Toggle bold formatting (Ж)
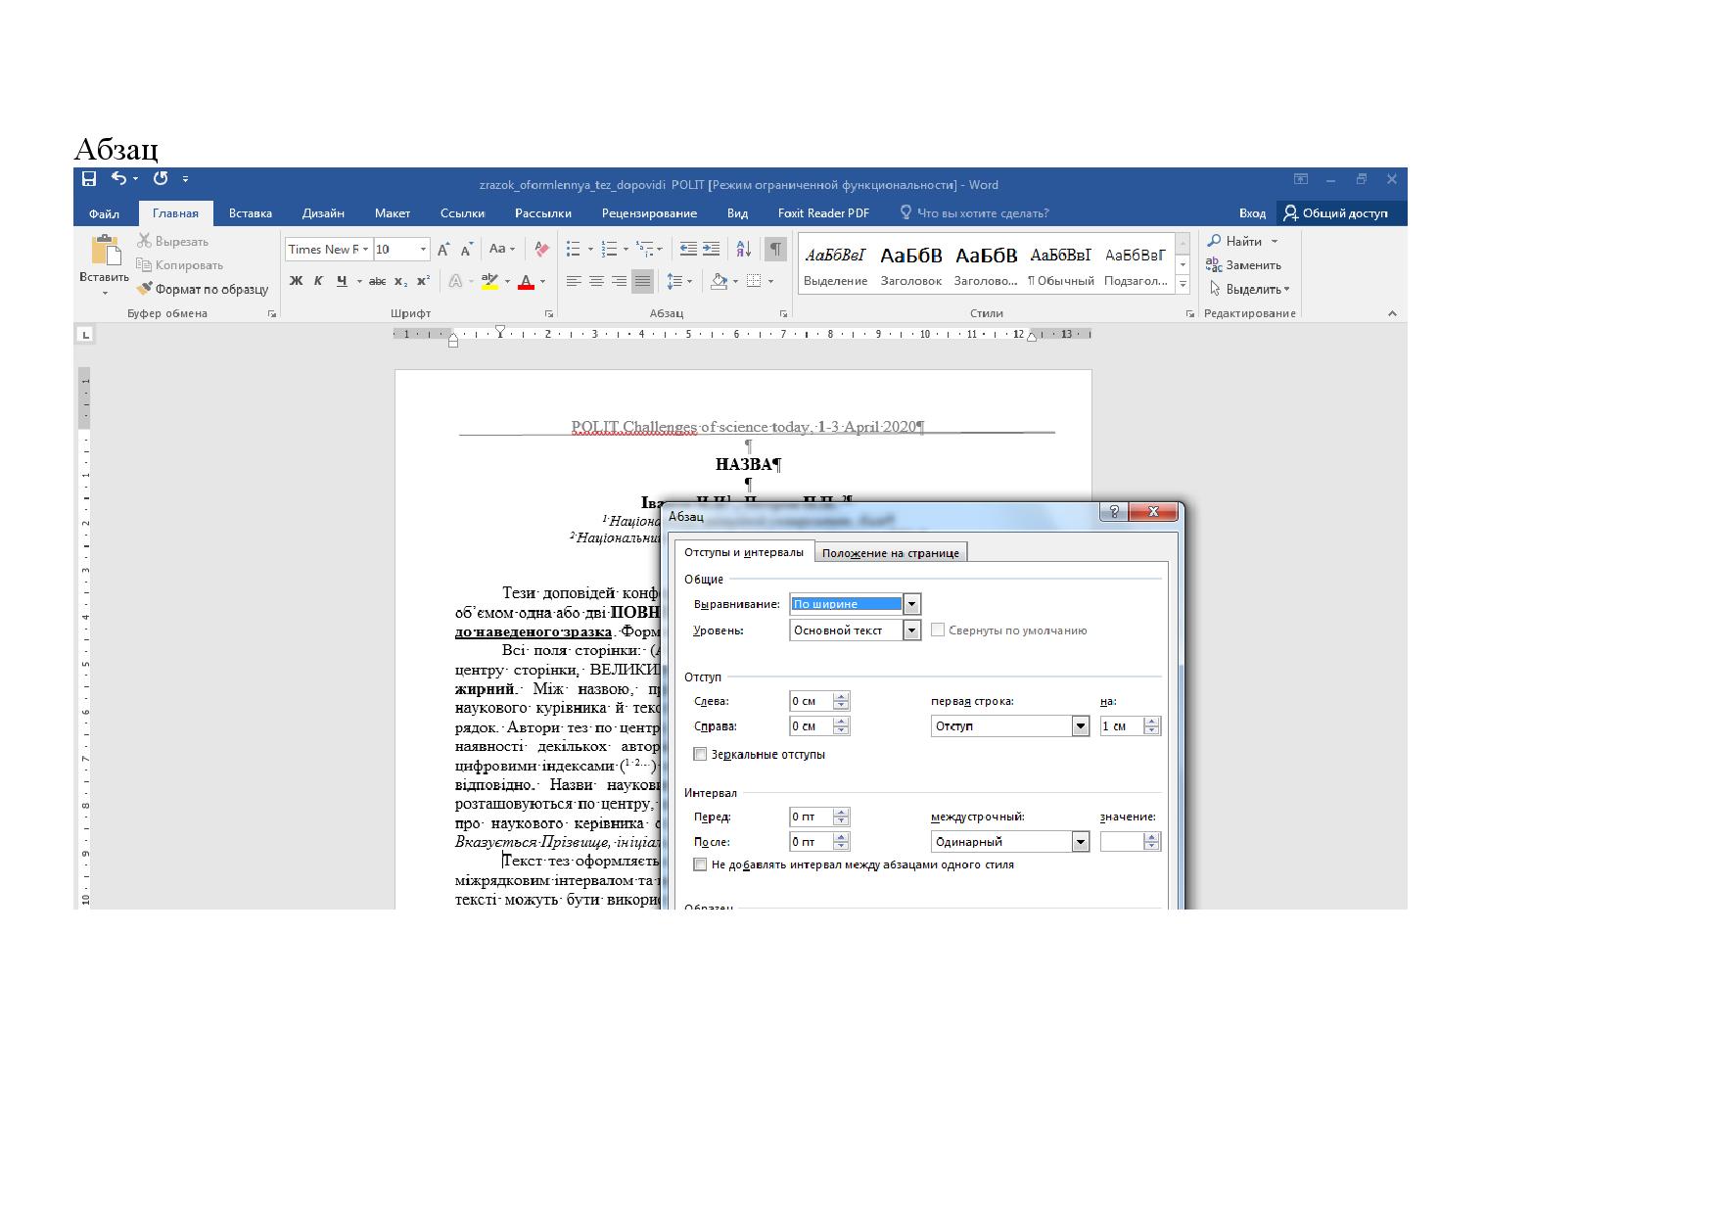This screenshot has width=1717, height=1214. 296,281
